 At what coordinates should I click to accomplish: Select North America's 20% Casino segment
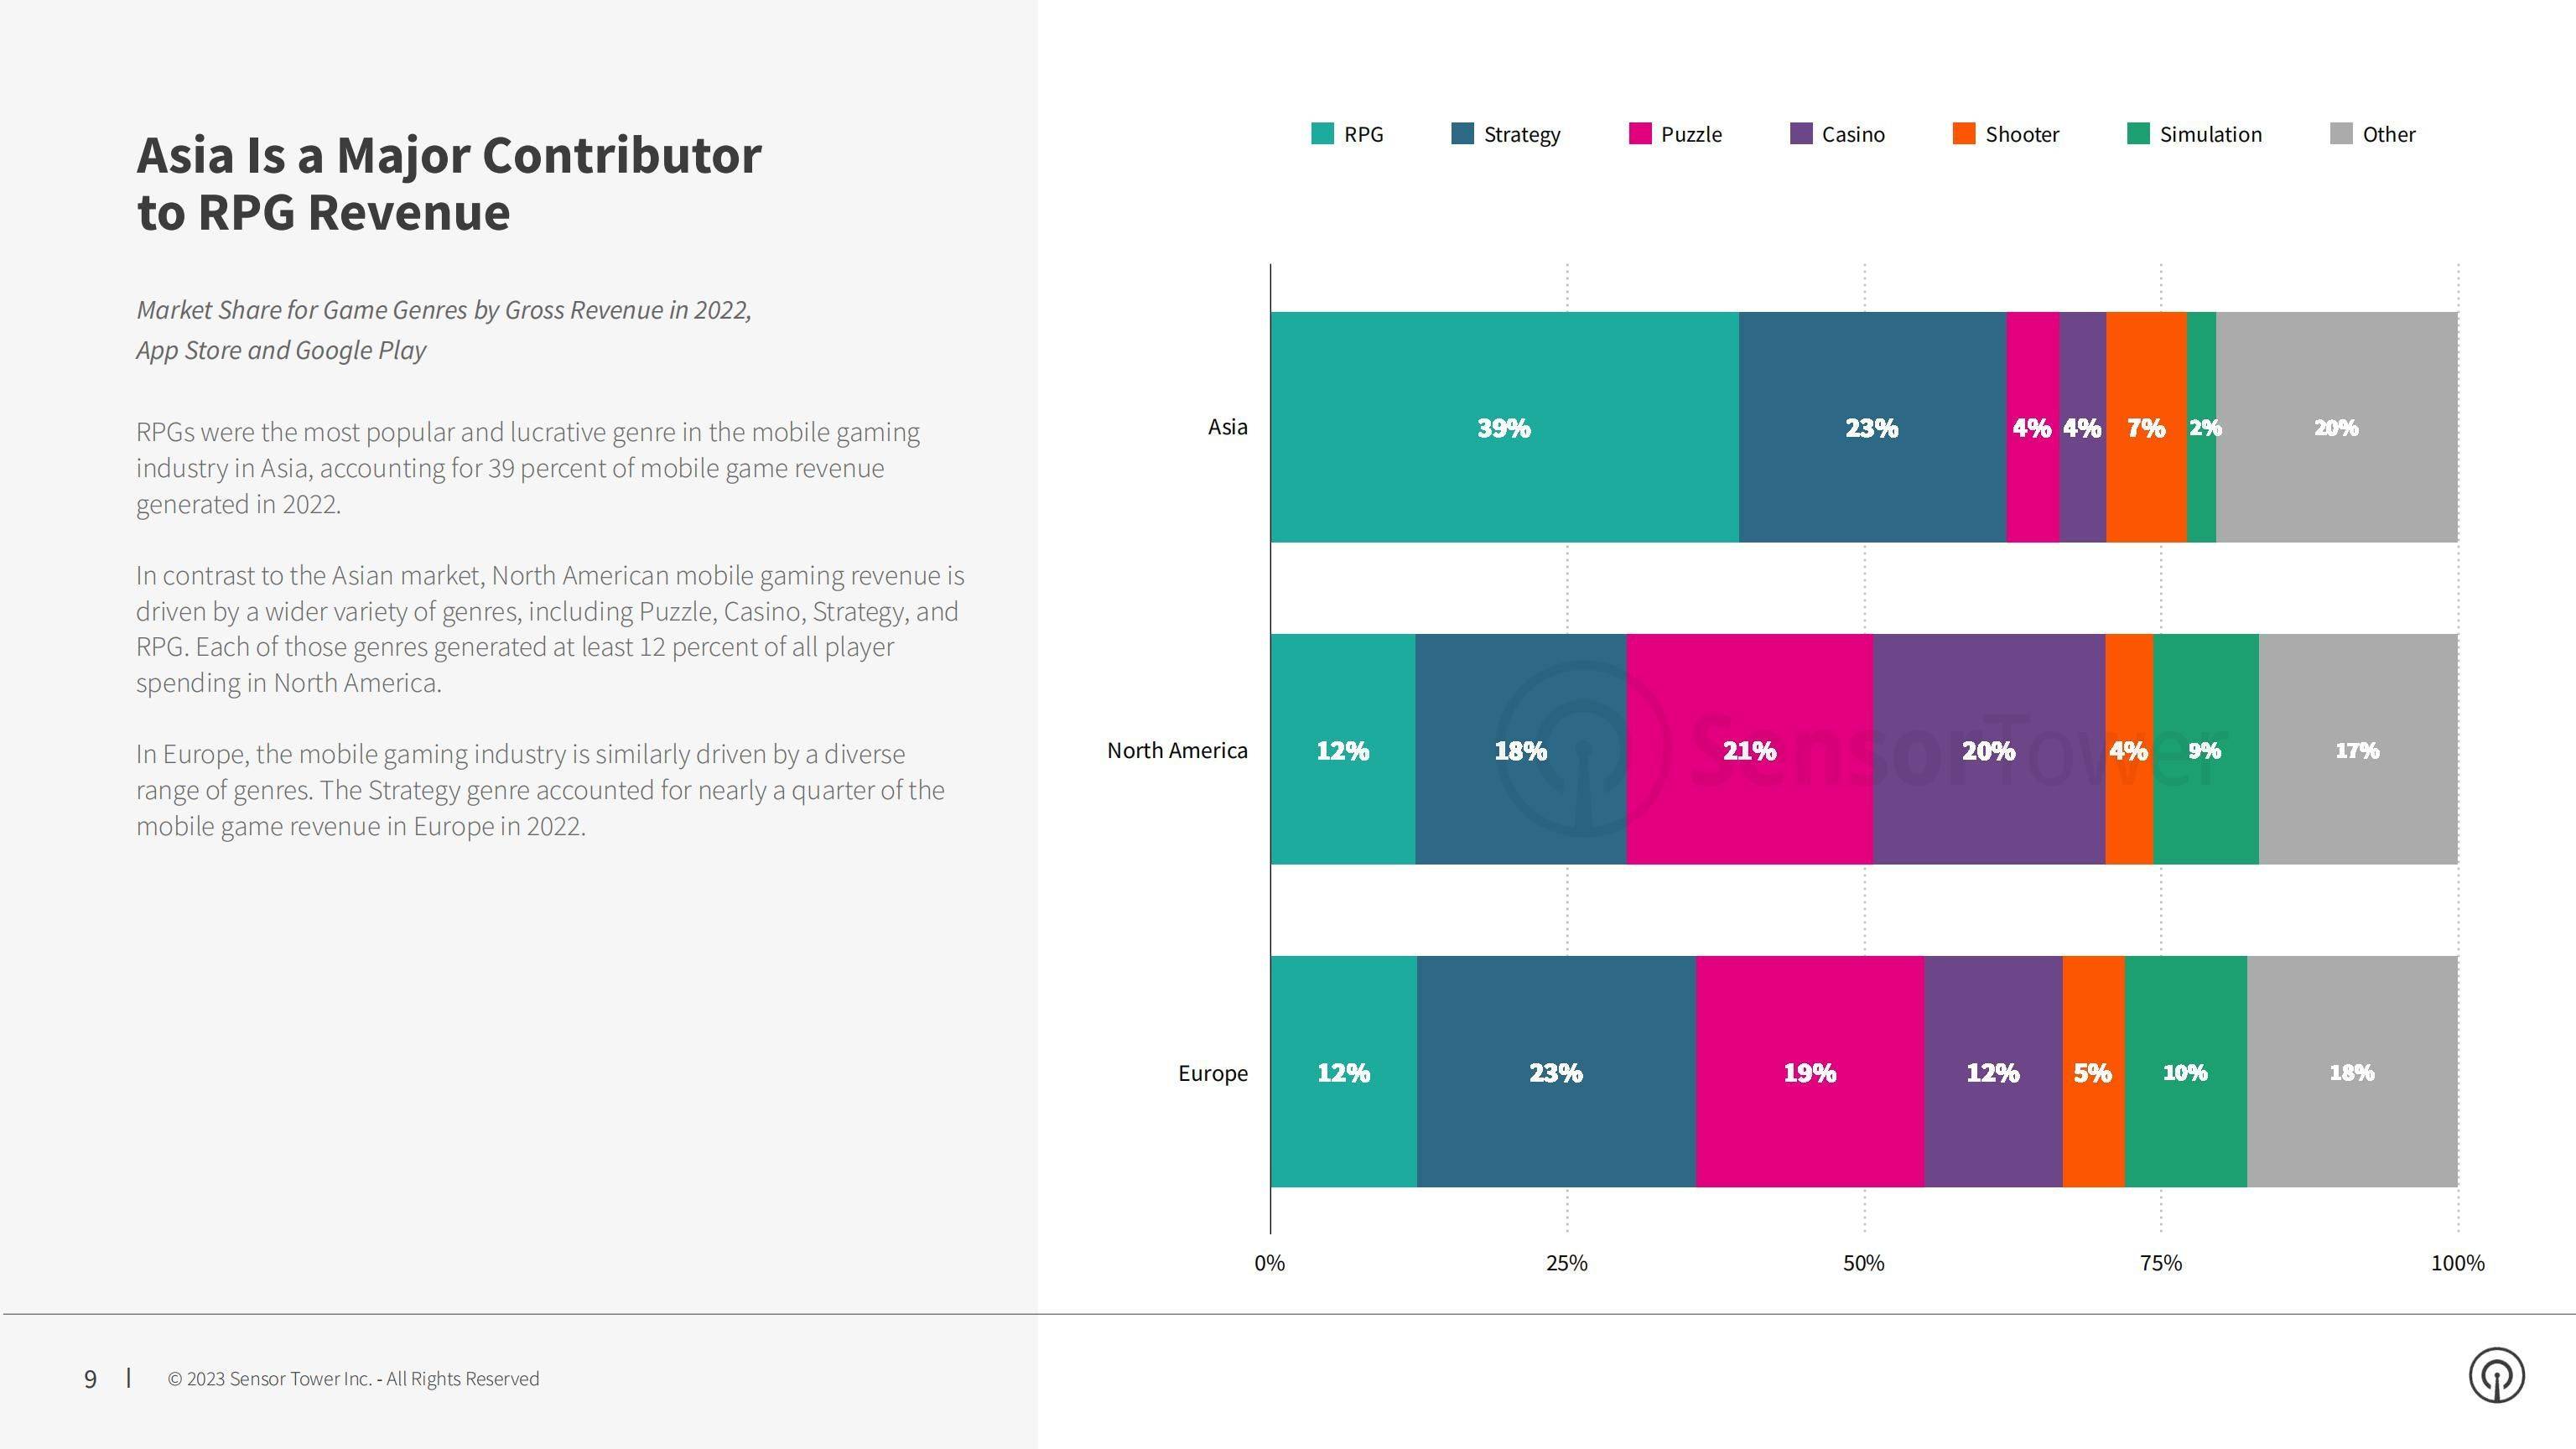click(x=1988, y=749)
